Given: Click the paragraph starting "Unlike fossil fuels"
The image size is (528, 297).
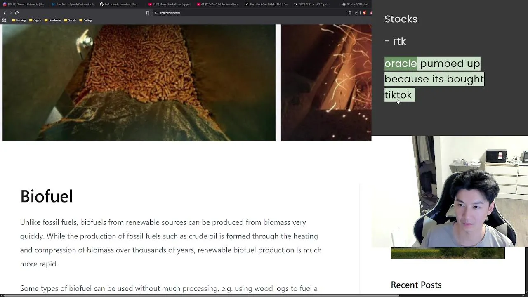Looking at the screenshot, I should click(x=171, y=243).
